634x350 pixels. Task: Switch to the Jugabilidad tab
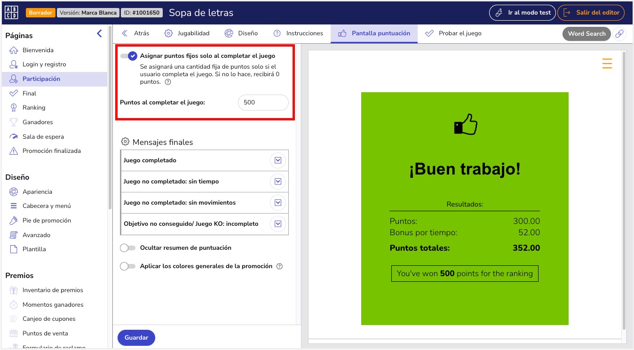click(x=187, y=33)
